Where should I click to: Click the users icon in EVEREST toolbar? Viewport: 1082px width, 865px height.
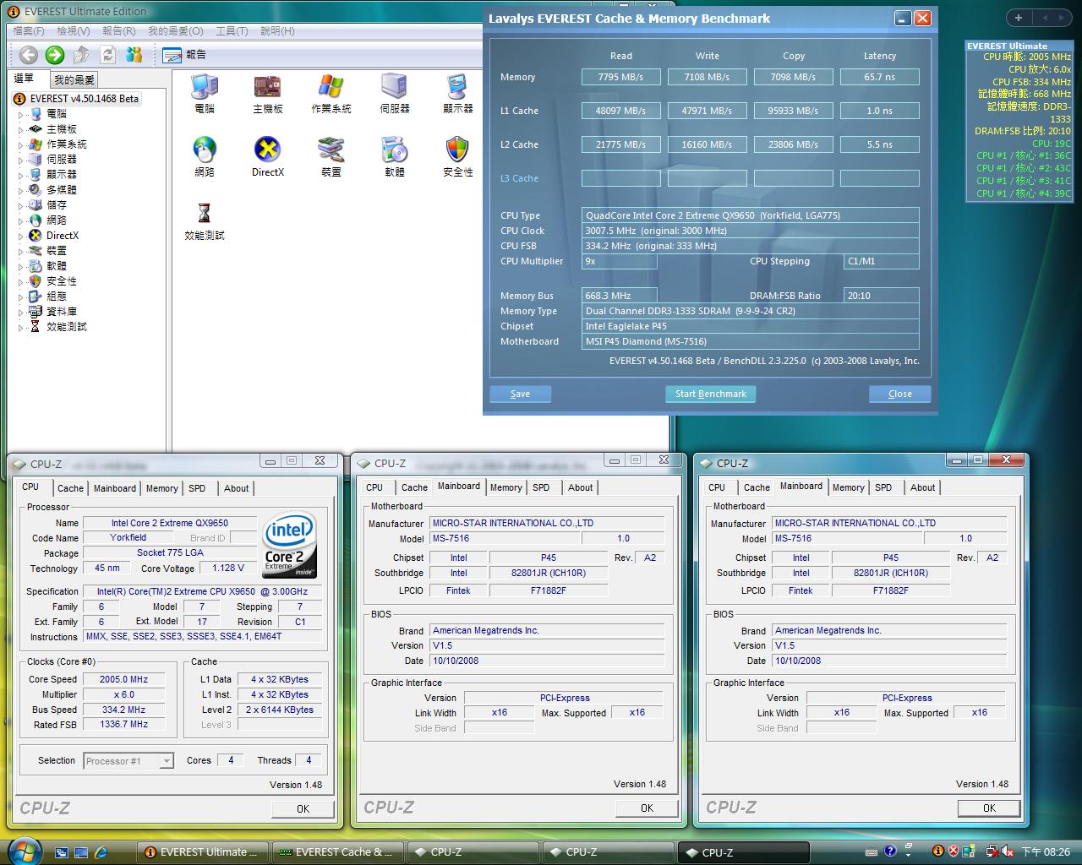[x=134, y=55]
